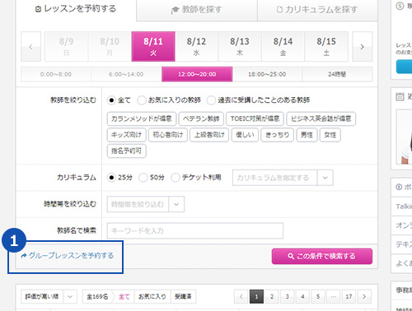Toggle the TOEIC対策が得意 tag
The image size is (412, 311).
[x=255, y=118]
